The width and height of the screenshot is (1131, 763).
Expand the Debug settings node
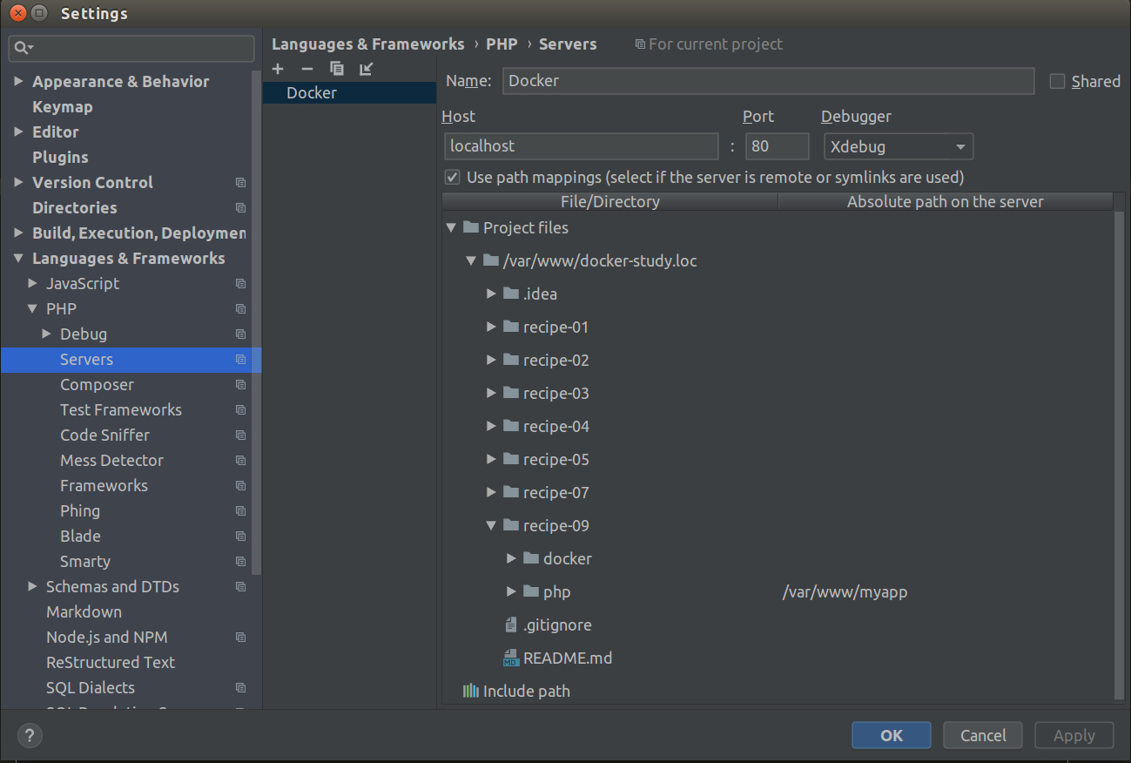(47, 334)
